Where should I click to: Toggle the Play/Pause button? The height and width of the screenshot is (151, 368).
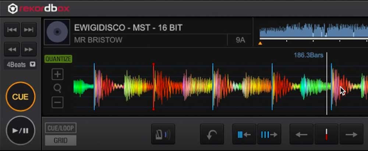pyautogui.click(x=20, y=131)
